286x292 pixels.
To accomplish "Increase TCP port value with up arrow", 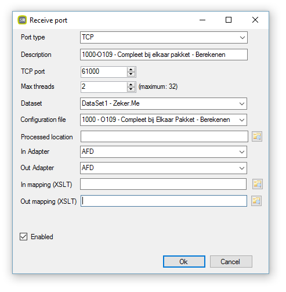I will pyautogui.click(x=131, y=70).
